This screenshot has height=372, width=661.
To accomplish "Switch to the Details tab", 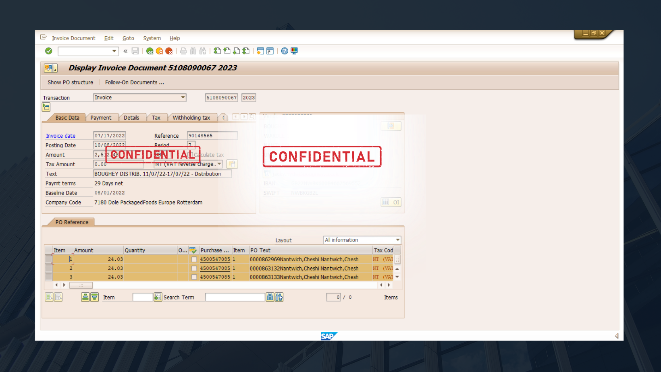I will (x=131, y=118).
